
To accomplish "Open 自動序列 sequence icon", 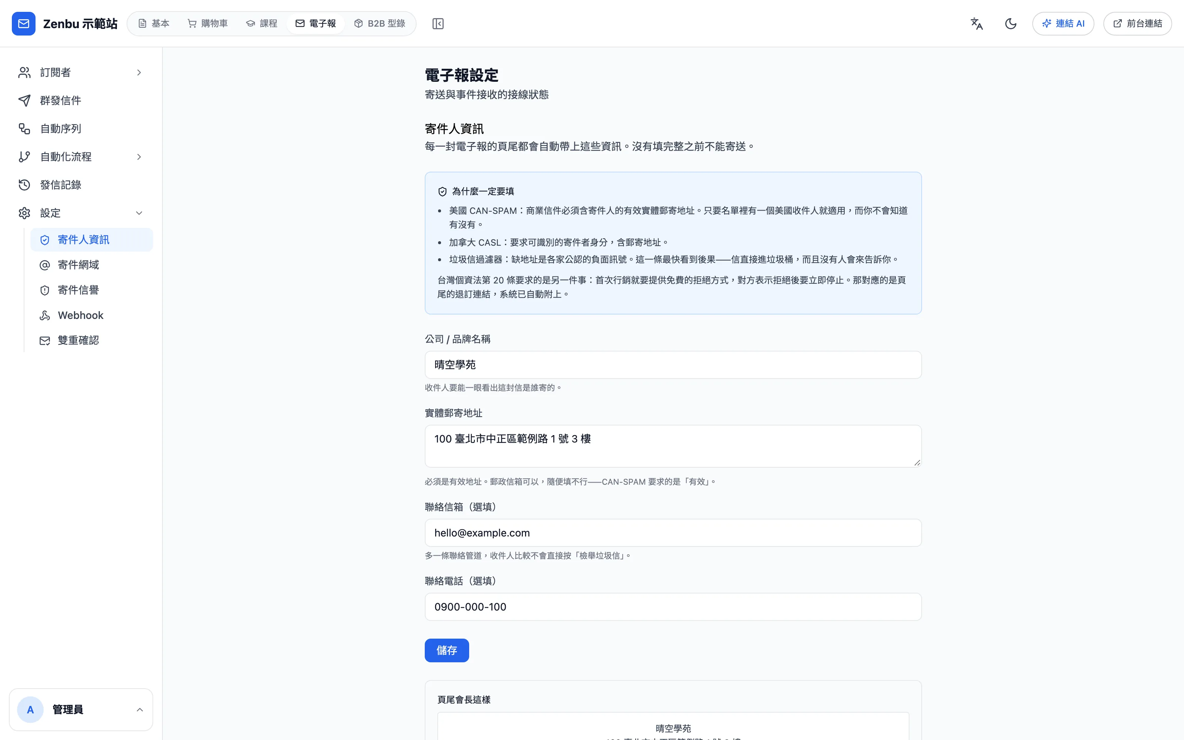I will point(24,129).
